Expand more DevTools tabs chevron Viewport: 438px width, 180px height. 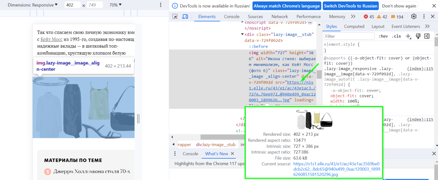tap(353, 16)
